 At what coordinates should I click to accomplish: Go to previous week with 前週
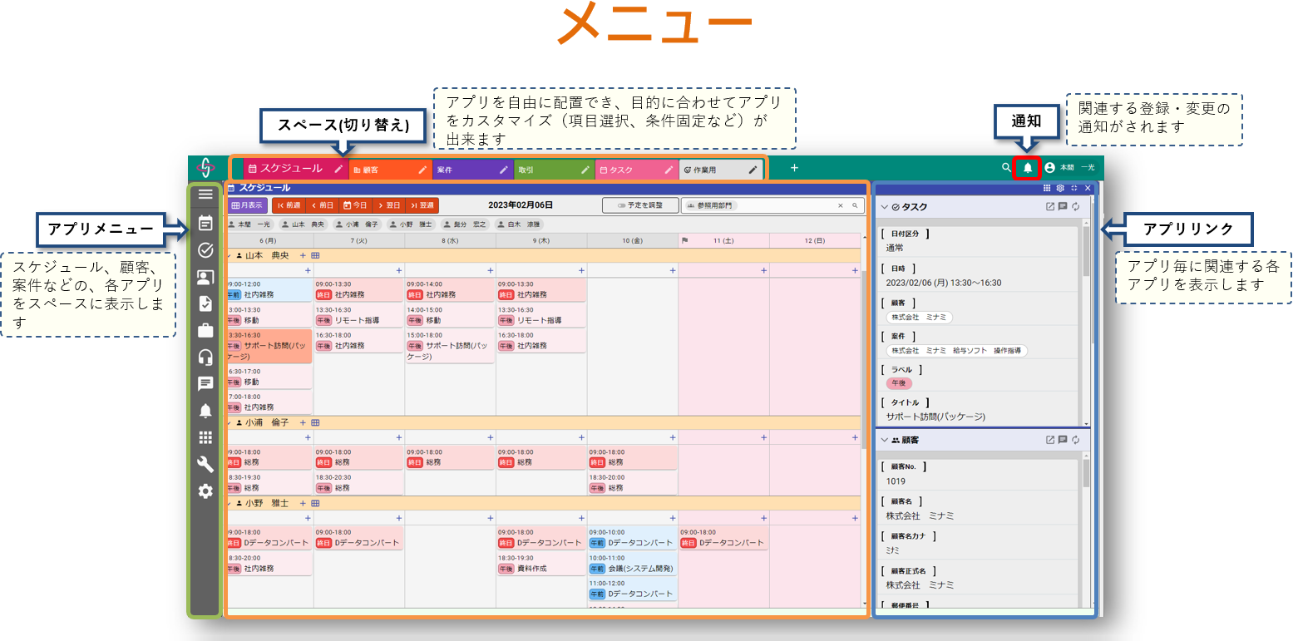click(x=289, y=205)
